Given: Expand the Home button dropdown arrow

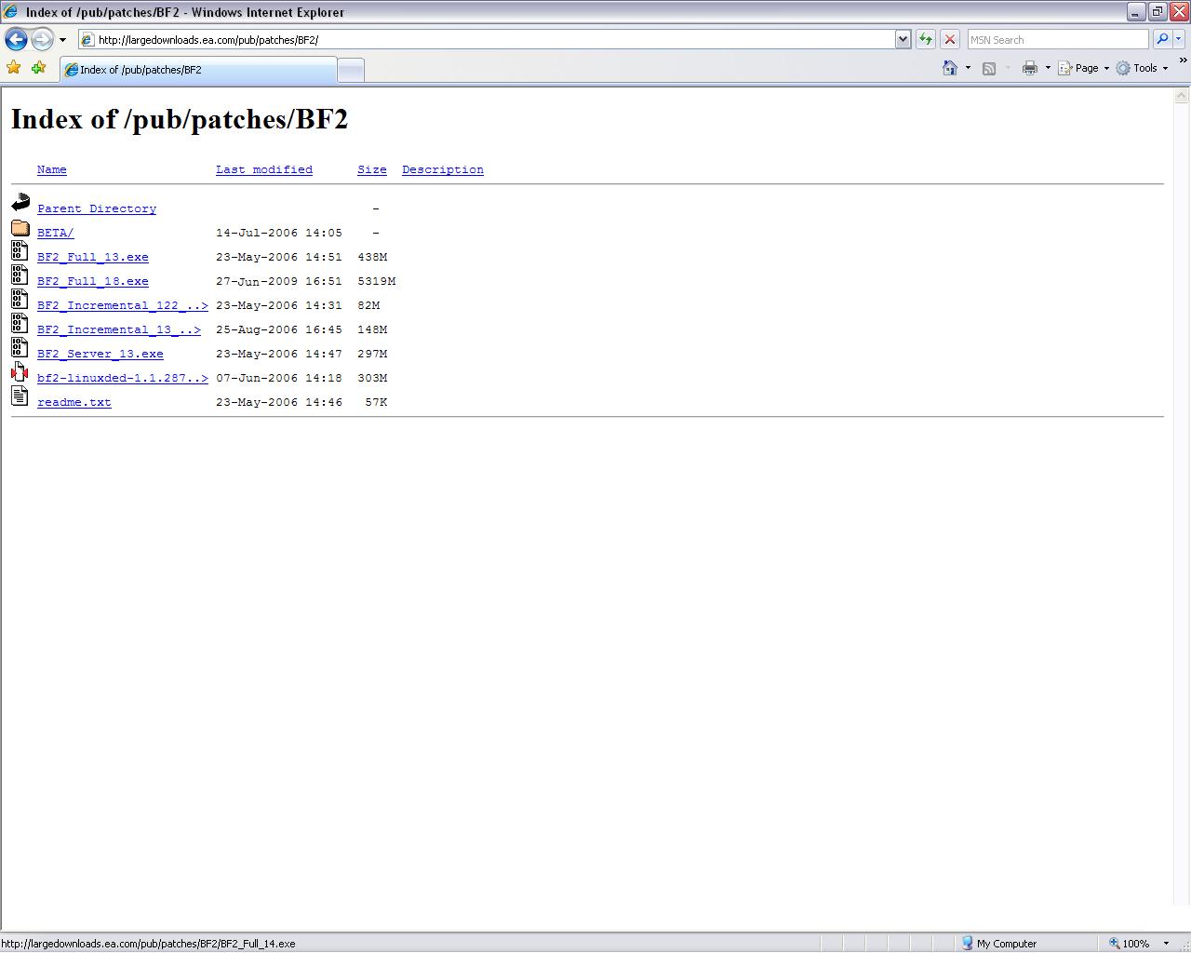Looking at the screenshot, I should click(968, 68).
